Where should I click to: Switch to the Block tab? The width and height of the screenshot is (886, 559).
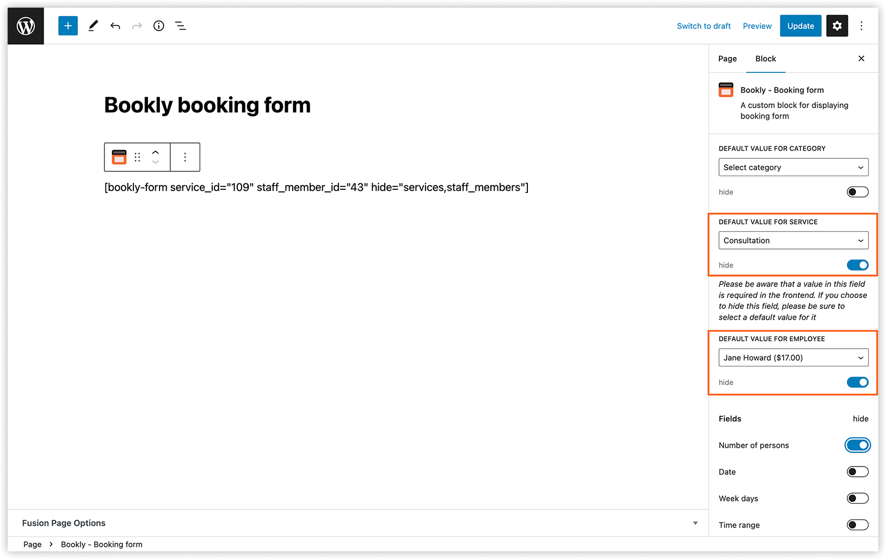click(766, 59)
